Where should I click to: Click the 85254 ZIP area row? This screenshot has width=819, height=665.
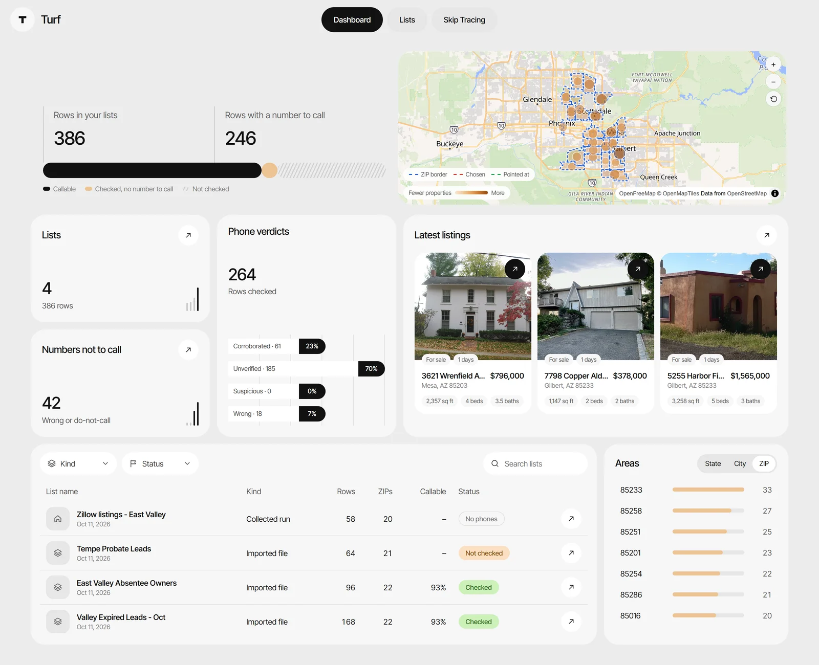pos(696,574)
